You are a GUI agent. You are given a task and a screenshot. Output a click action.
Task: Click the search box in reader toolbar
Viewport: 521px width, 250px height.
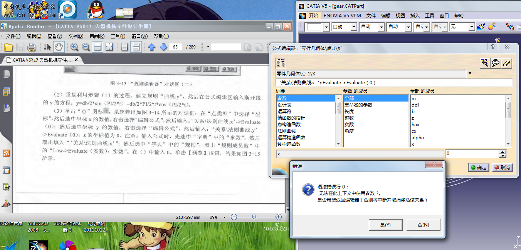226,47
